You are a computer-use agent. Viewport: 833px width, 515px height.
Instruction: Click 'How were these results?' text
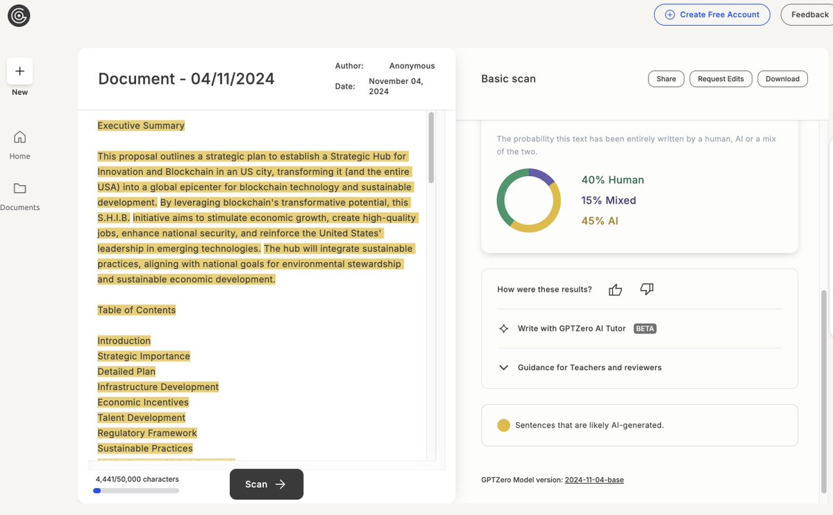[x=544, y=290]
